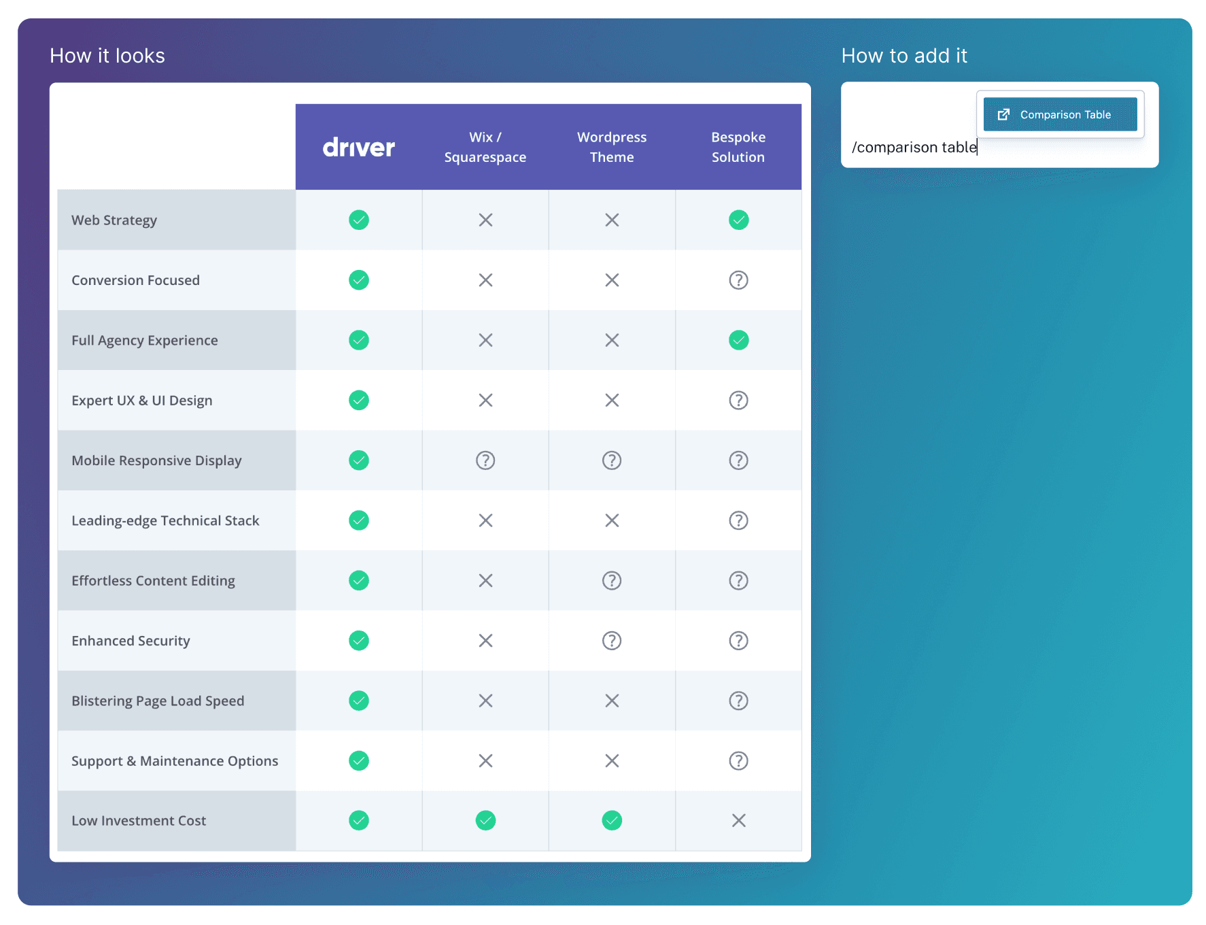
Task: Click driver checkmark for Blistering Page Load Speed
Action: (359, 701)
